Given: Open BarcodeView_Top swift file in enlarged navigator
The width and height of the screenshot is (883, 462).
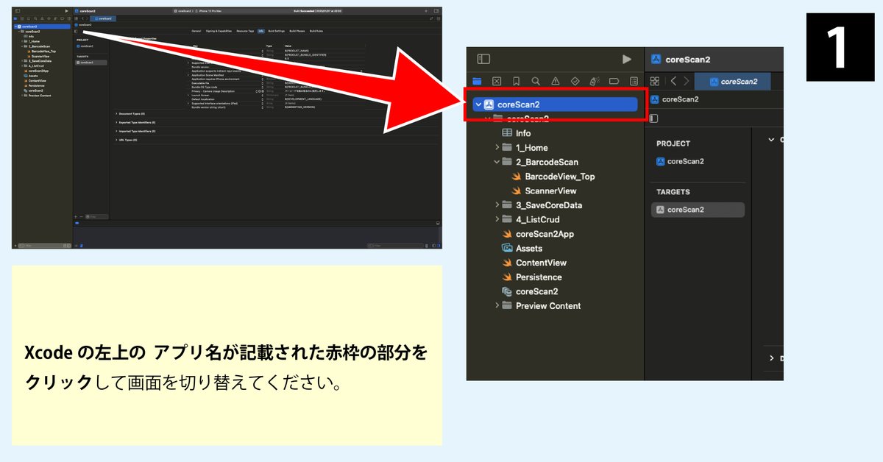Looking at the screenshot, I should (553, 177).
